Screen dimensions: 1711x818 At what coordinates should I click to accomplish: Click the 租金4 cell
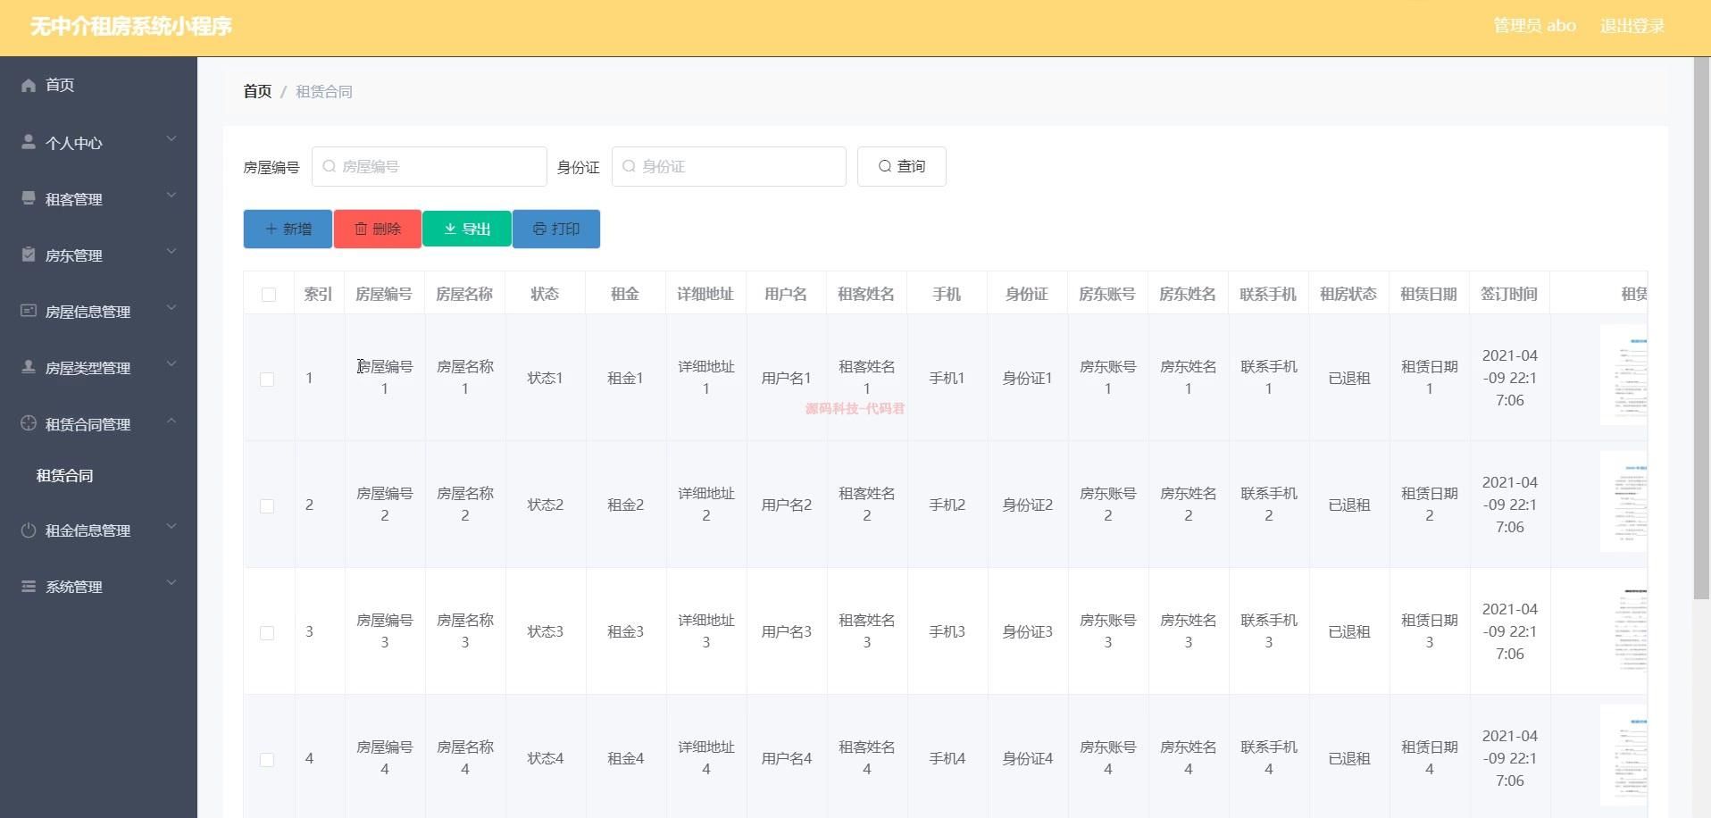click(625, 758)
